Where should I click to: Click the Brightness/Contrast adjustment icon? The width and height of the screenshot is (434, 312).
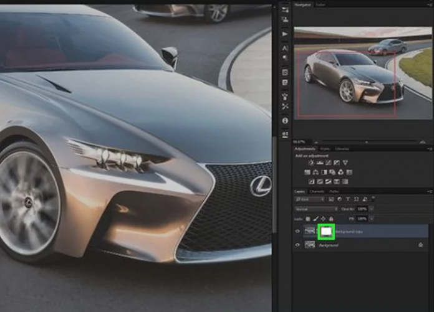[312, 163]
